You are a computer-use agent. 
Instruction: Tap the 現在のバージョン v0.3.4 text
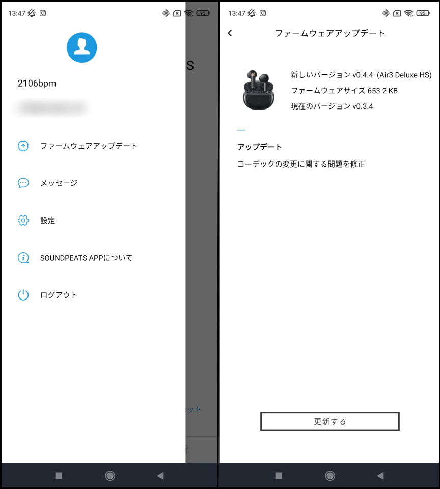pyautogui.click(x=332, y=106)
